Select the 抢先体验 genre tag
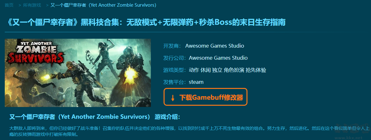This screenshot has height=140, width=371. pyautogui.click(x=256, y=70)
